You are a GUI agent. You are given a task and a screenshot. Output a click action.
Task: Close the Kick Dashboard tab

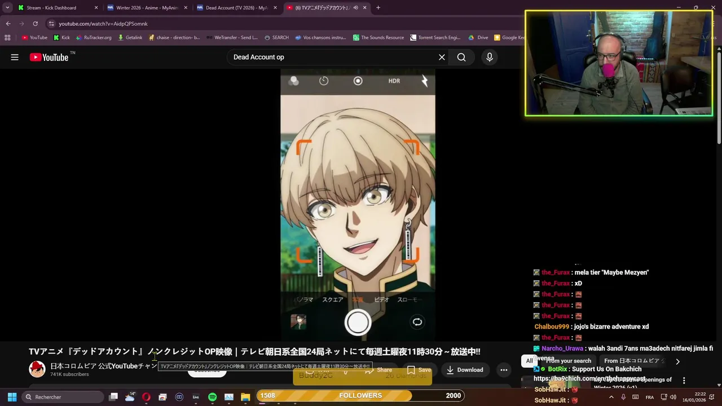point(96,8)
